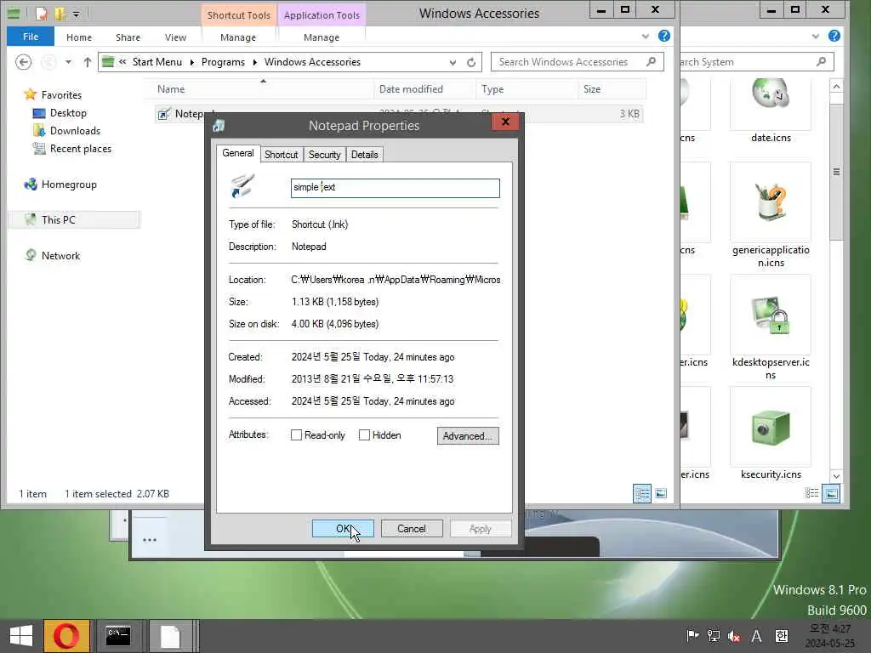Open Advanced attributes dialog

point(468,436)
